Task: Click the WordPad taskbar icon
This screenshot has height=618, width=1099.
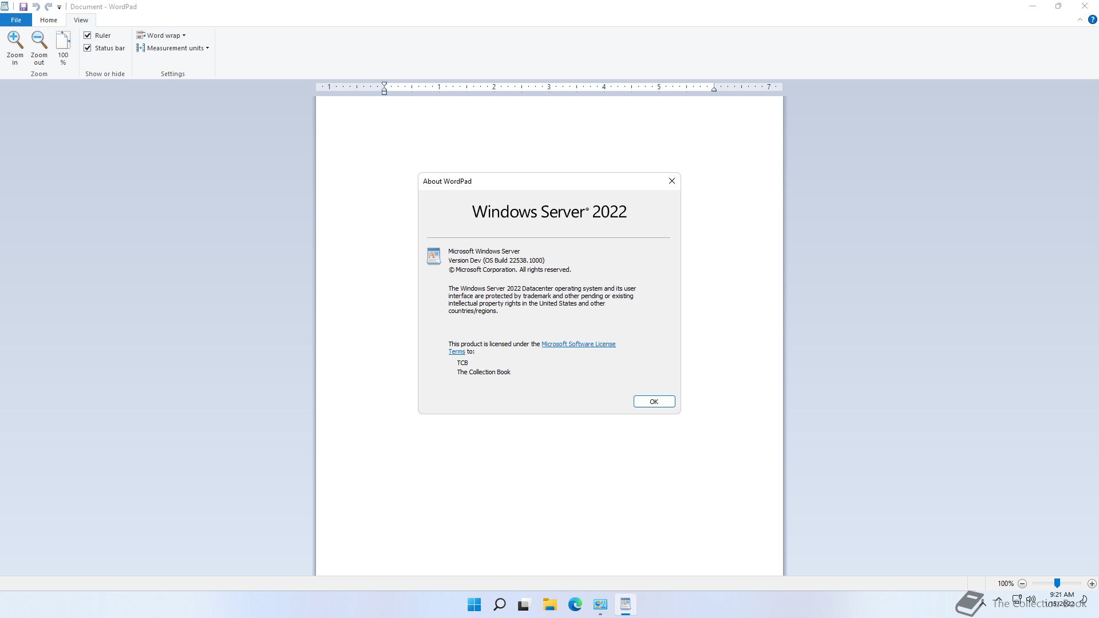Action: [x=626, y=604]
